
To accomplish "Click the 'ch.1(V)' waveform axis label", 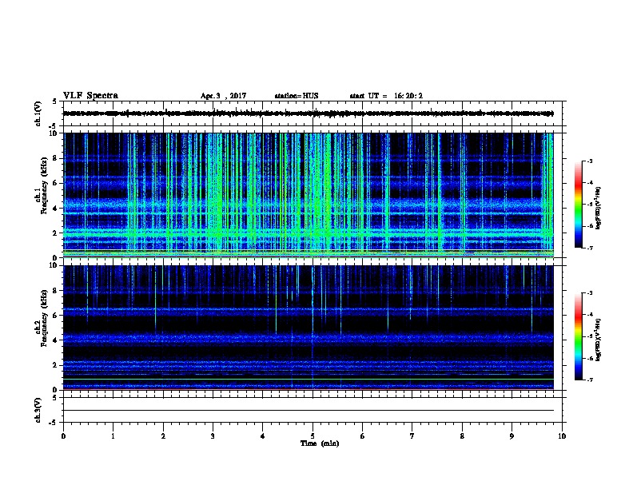I will coord(38,113).
